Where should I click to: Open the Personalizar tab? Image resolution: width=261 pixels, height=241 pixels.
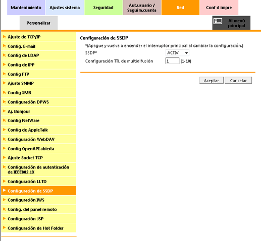pos(38,23)
